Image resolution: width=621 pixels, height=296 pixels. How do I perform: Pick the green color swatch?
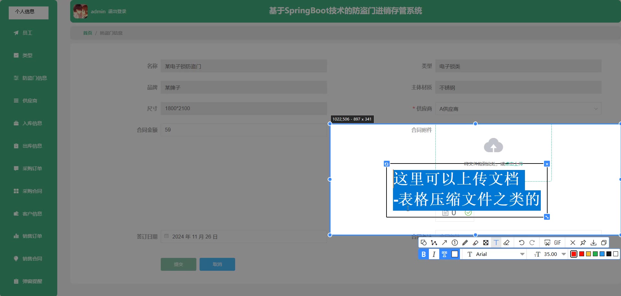pyautogui.click(x=595, y=254)
